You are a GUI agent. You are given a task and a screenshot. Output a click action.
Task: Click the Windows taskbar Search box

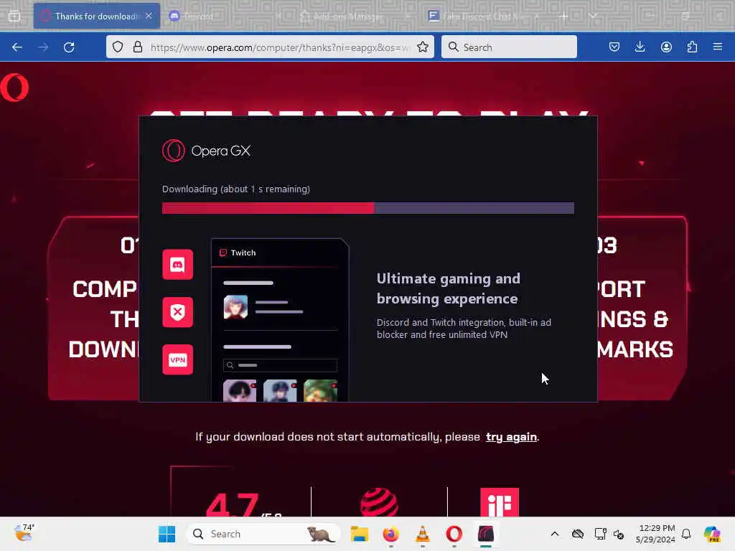(x=263, y=534)
